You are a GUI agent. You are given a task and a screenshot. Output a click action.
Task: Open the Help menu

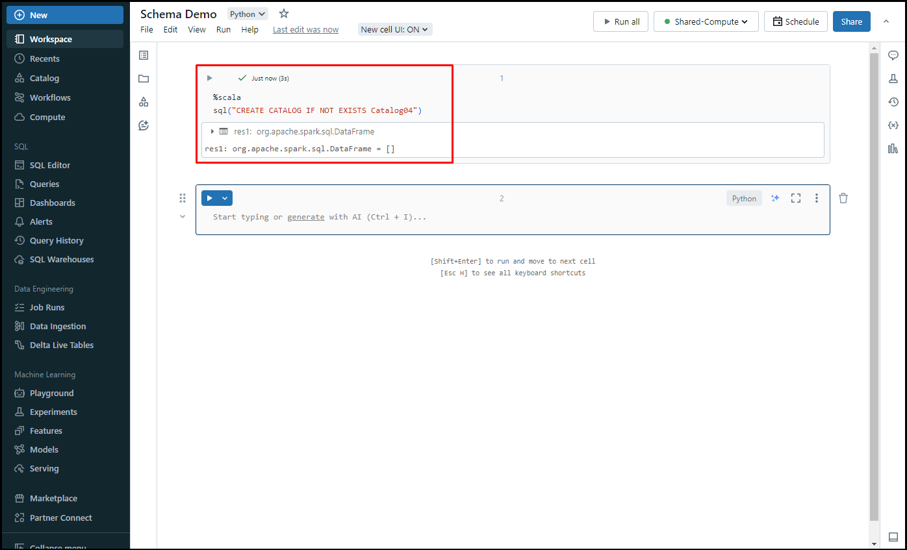point(250,29)
